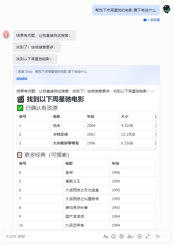Open the send options dropdown arrow
Viewport: 174px width, 246px height.
(x=165, y=236)
